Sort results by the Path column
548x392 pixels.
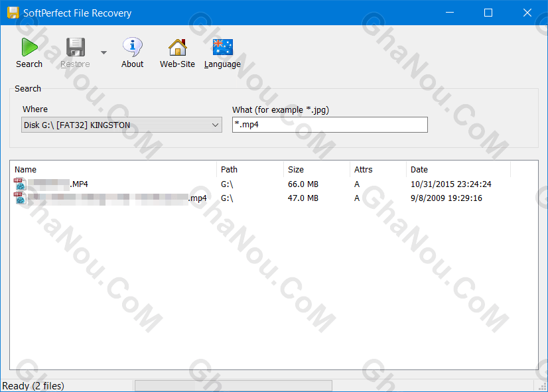(x=250, y=169)
